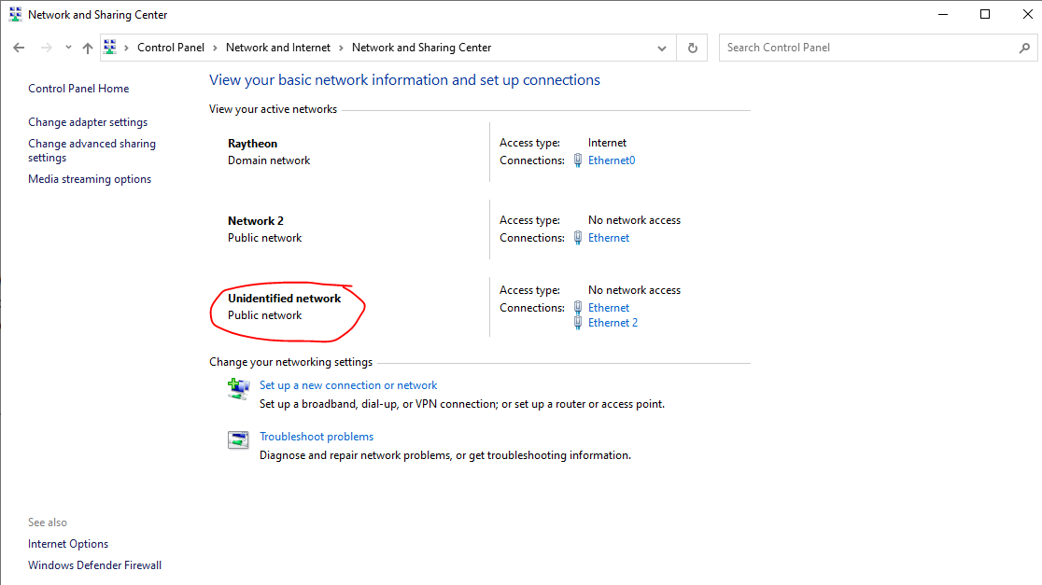The image size is (1042, 585).
Task: Open Media streaming options
Action: pos(90,179)
